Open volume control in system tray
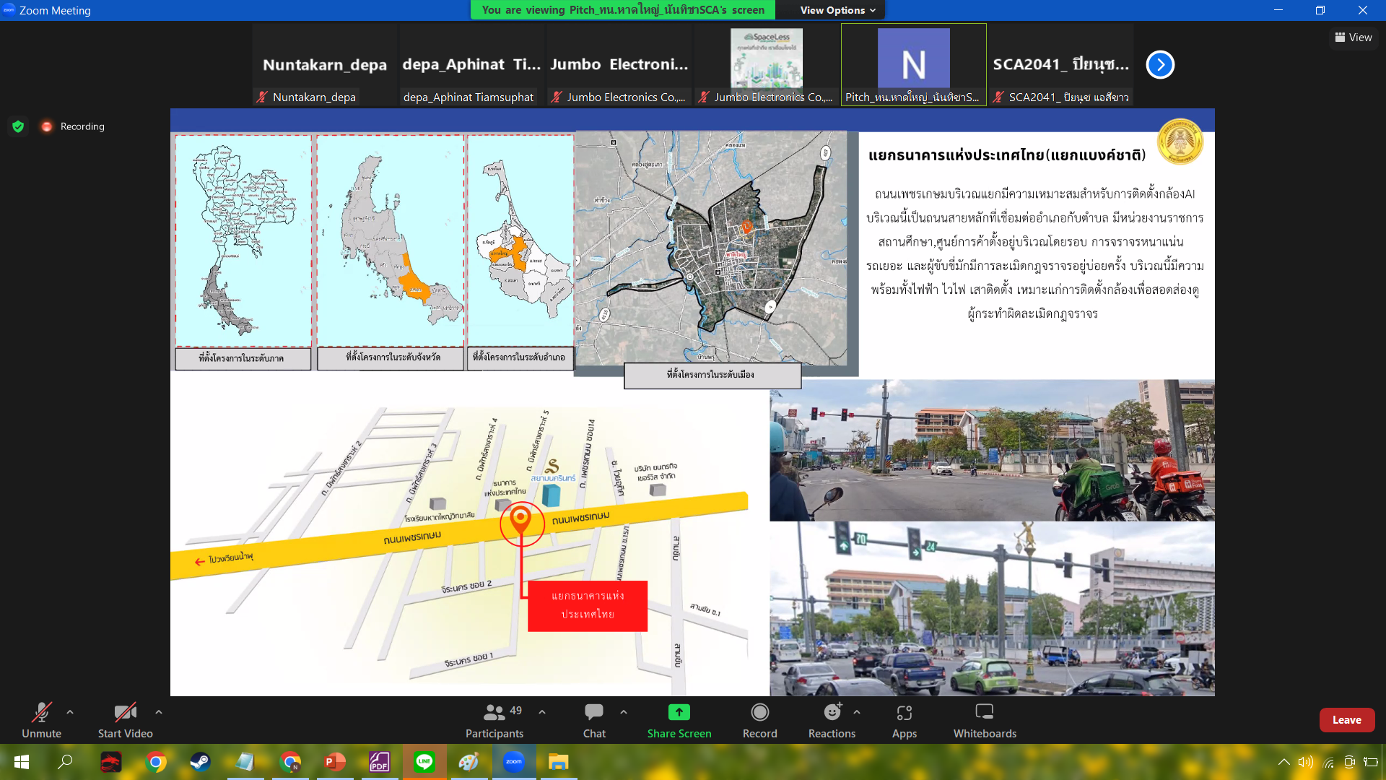The image size is (1386, 780). click(x=1305, y=762)
